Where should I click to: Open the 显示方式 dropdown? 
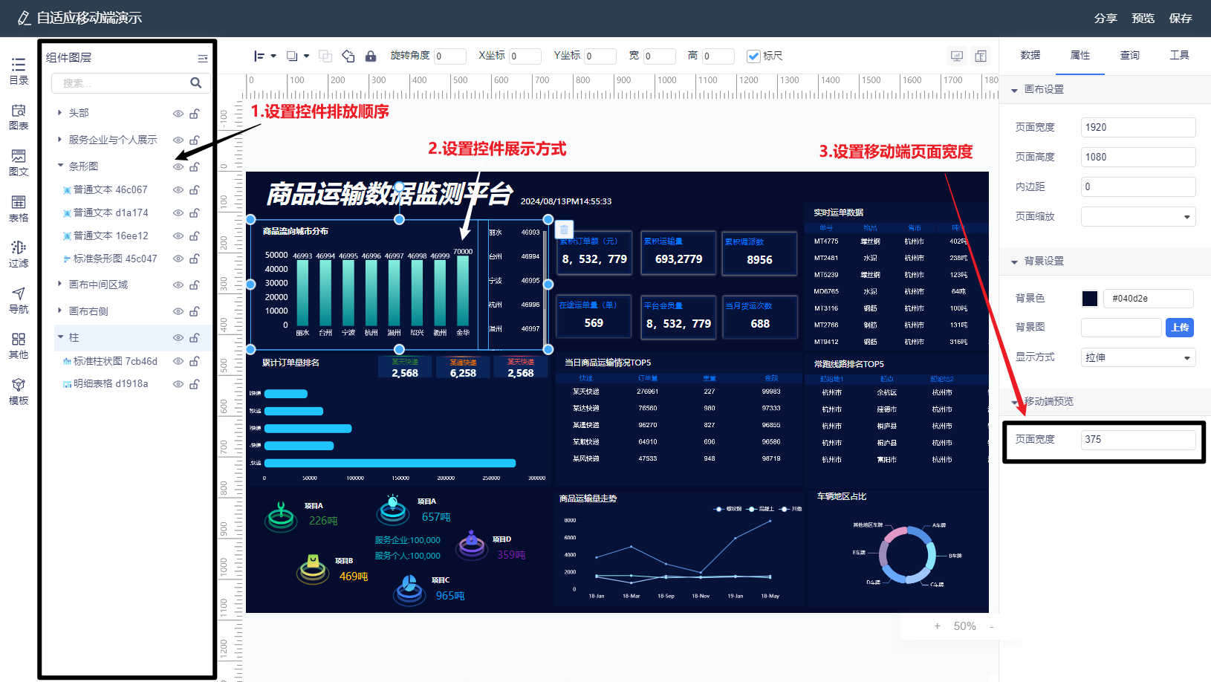[1138, 357]
